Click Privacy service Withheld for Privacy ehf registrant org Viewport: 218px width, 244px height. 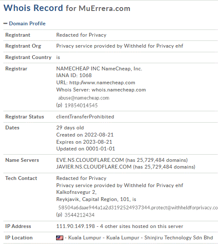120,46
